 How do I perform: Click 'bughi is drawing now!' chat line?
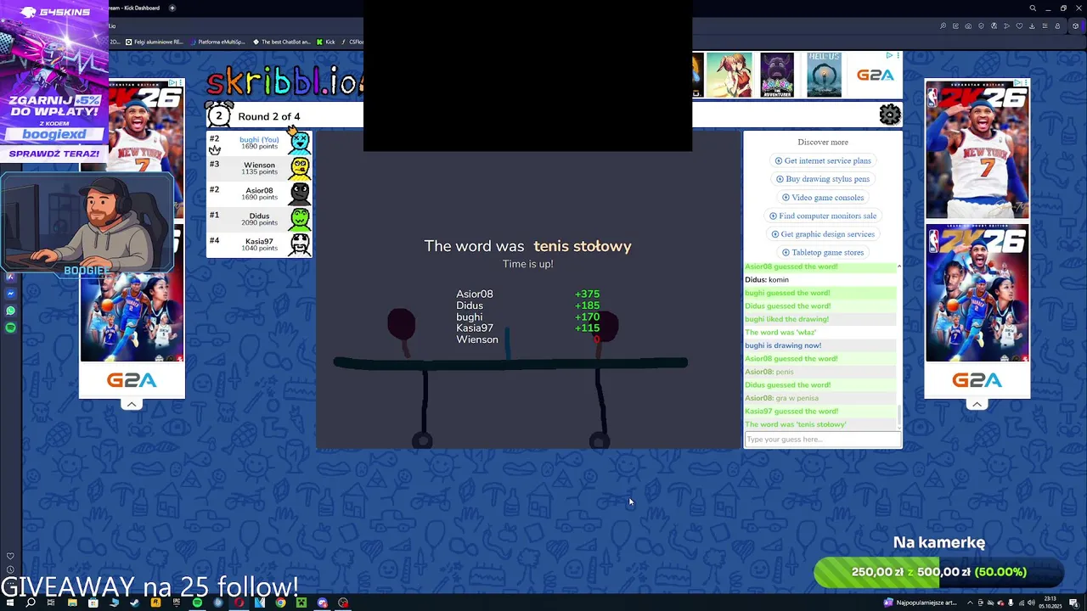tap(783, 345)
